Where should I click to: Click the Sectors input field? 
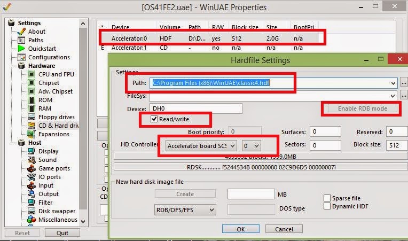coord(325,145)
